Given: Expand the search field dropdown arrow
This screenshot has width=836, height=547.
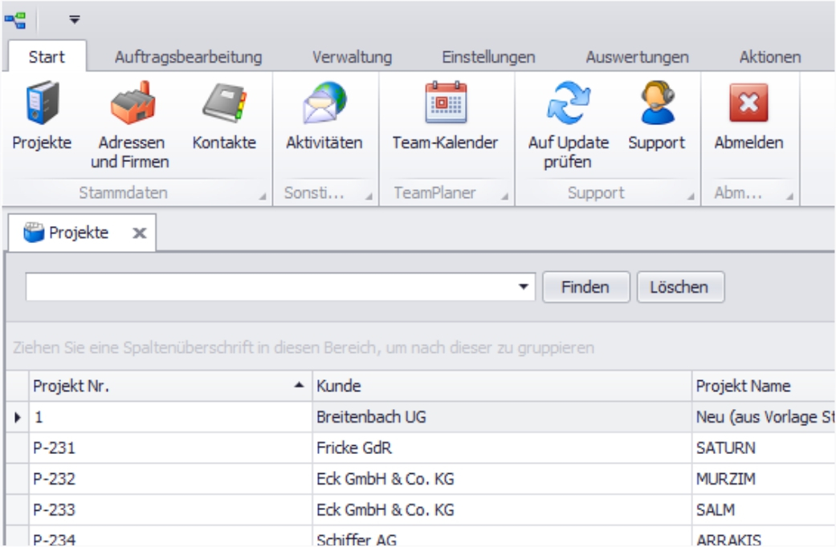Looking at the screenshot, I should point(524,286).
